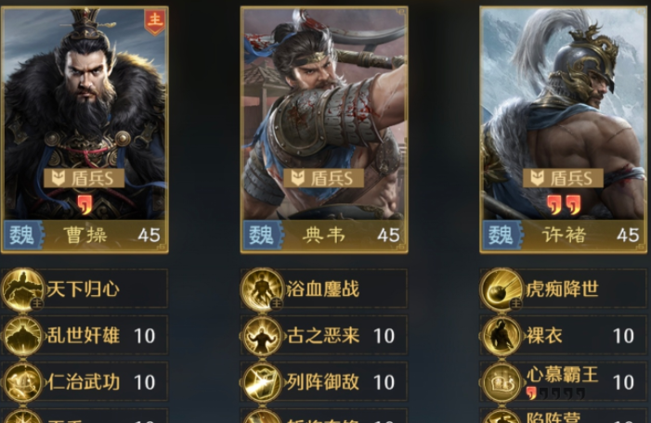The image size is (651, 423).
Task: Click the 心慕霸王 skill icon
Action: pos(501,382)
